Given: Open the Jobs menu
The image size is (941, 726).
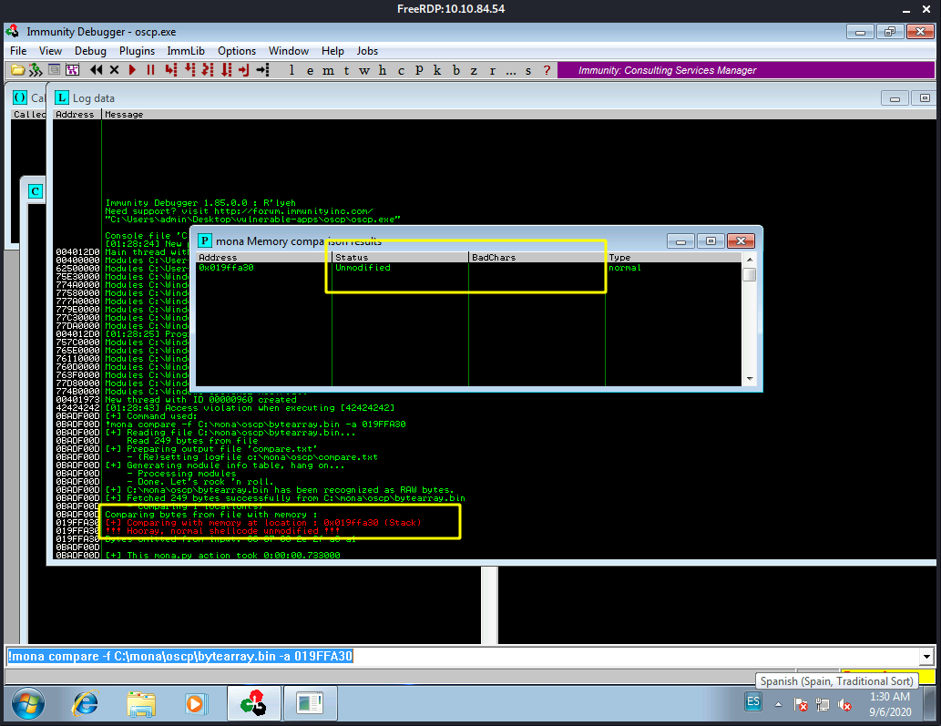Looking at the screenshot, I should pyautogui.click(x=367, y=51).
